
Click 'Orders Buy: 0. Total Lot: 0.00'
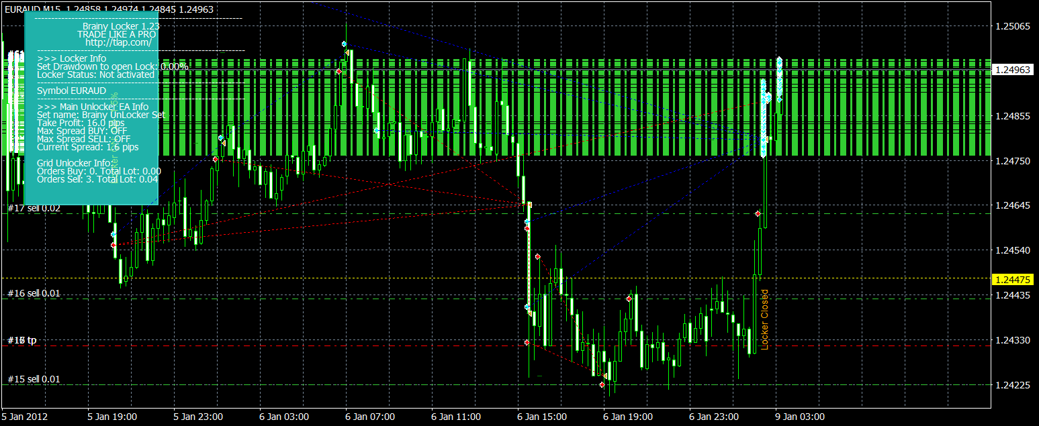click(x=99, y=171)
